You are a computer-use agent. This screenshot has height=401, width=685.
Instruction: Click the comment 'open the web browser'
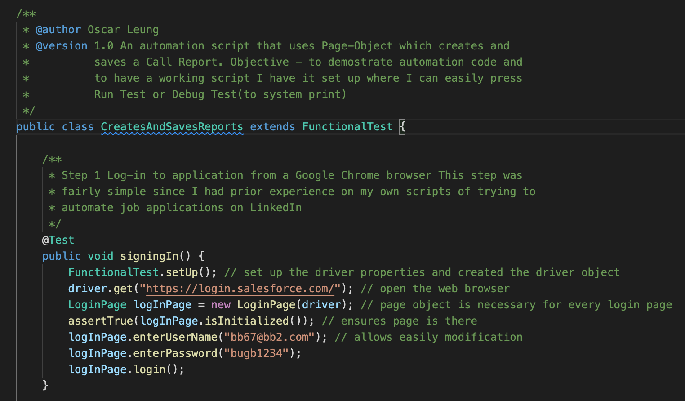(435, 289)
